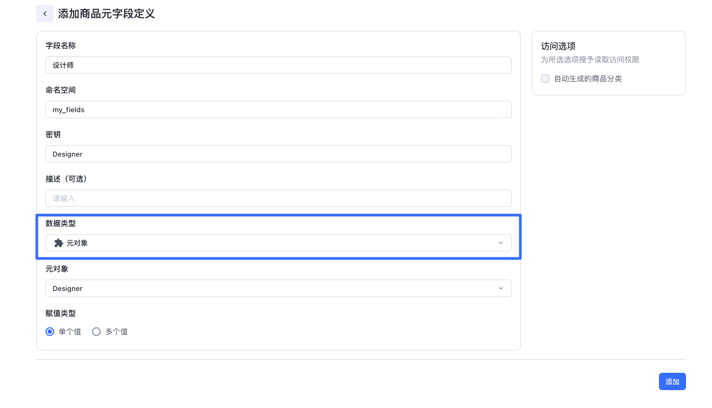Click the 访问选项 panel heading
This screenshot has height=408, width=712.
[558, 47]
